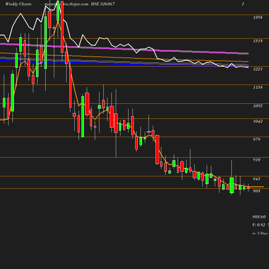
Task: Select the 910 price axis label
Action: (x=257, y=160)
